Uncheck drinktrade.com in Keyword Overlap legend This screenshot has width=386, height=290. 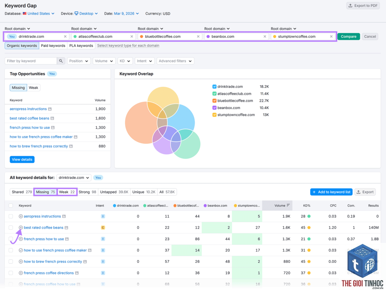coord(214,87)
